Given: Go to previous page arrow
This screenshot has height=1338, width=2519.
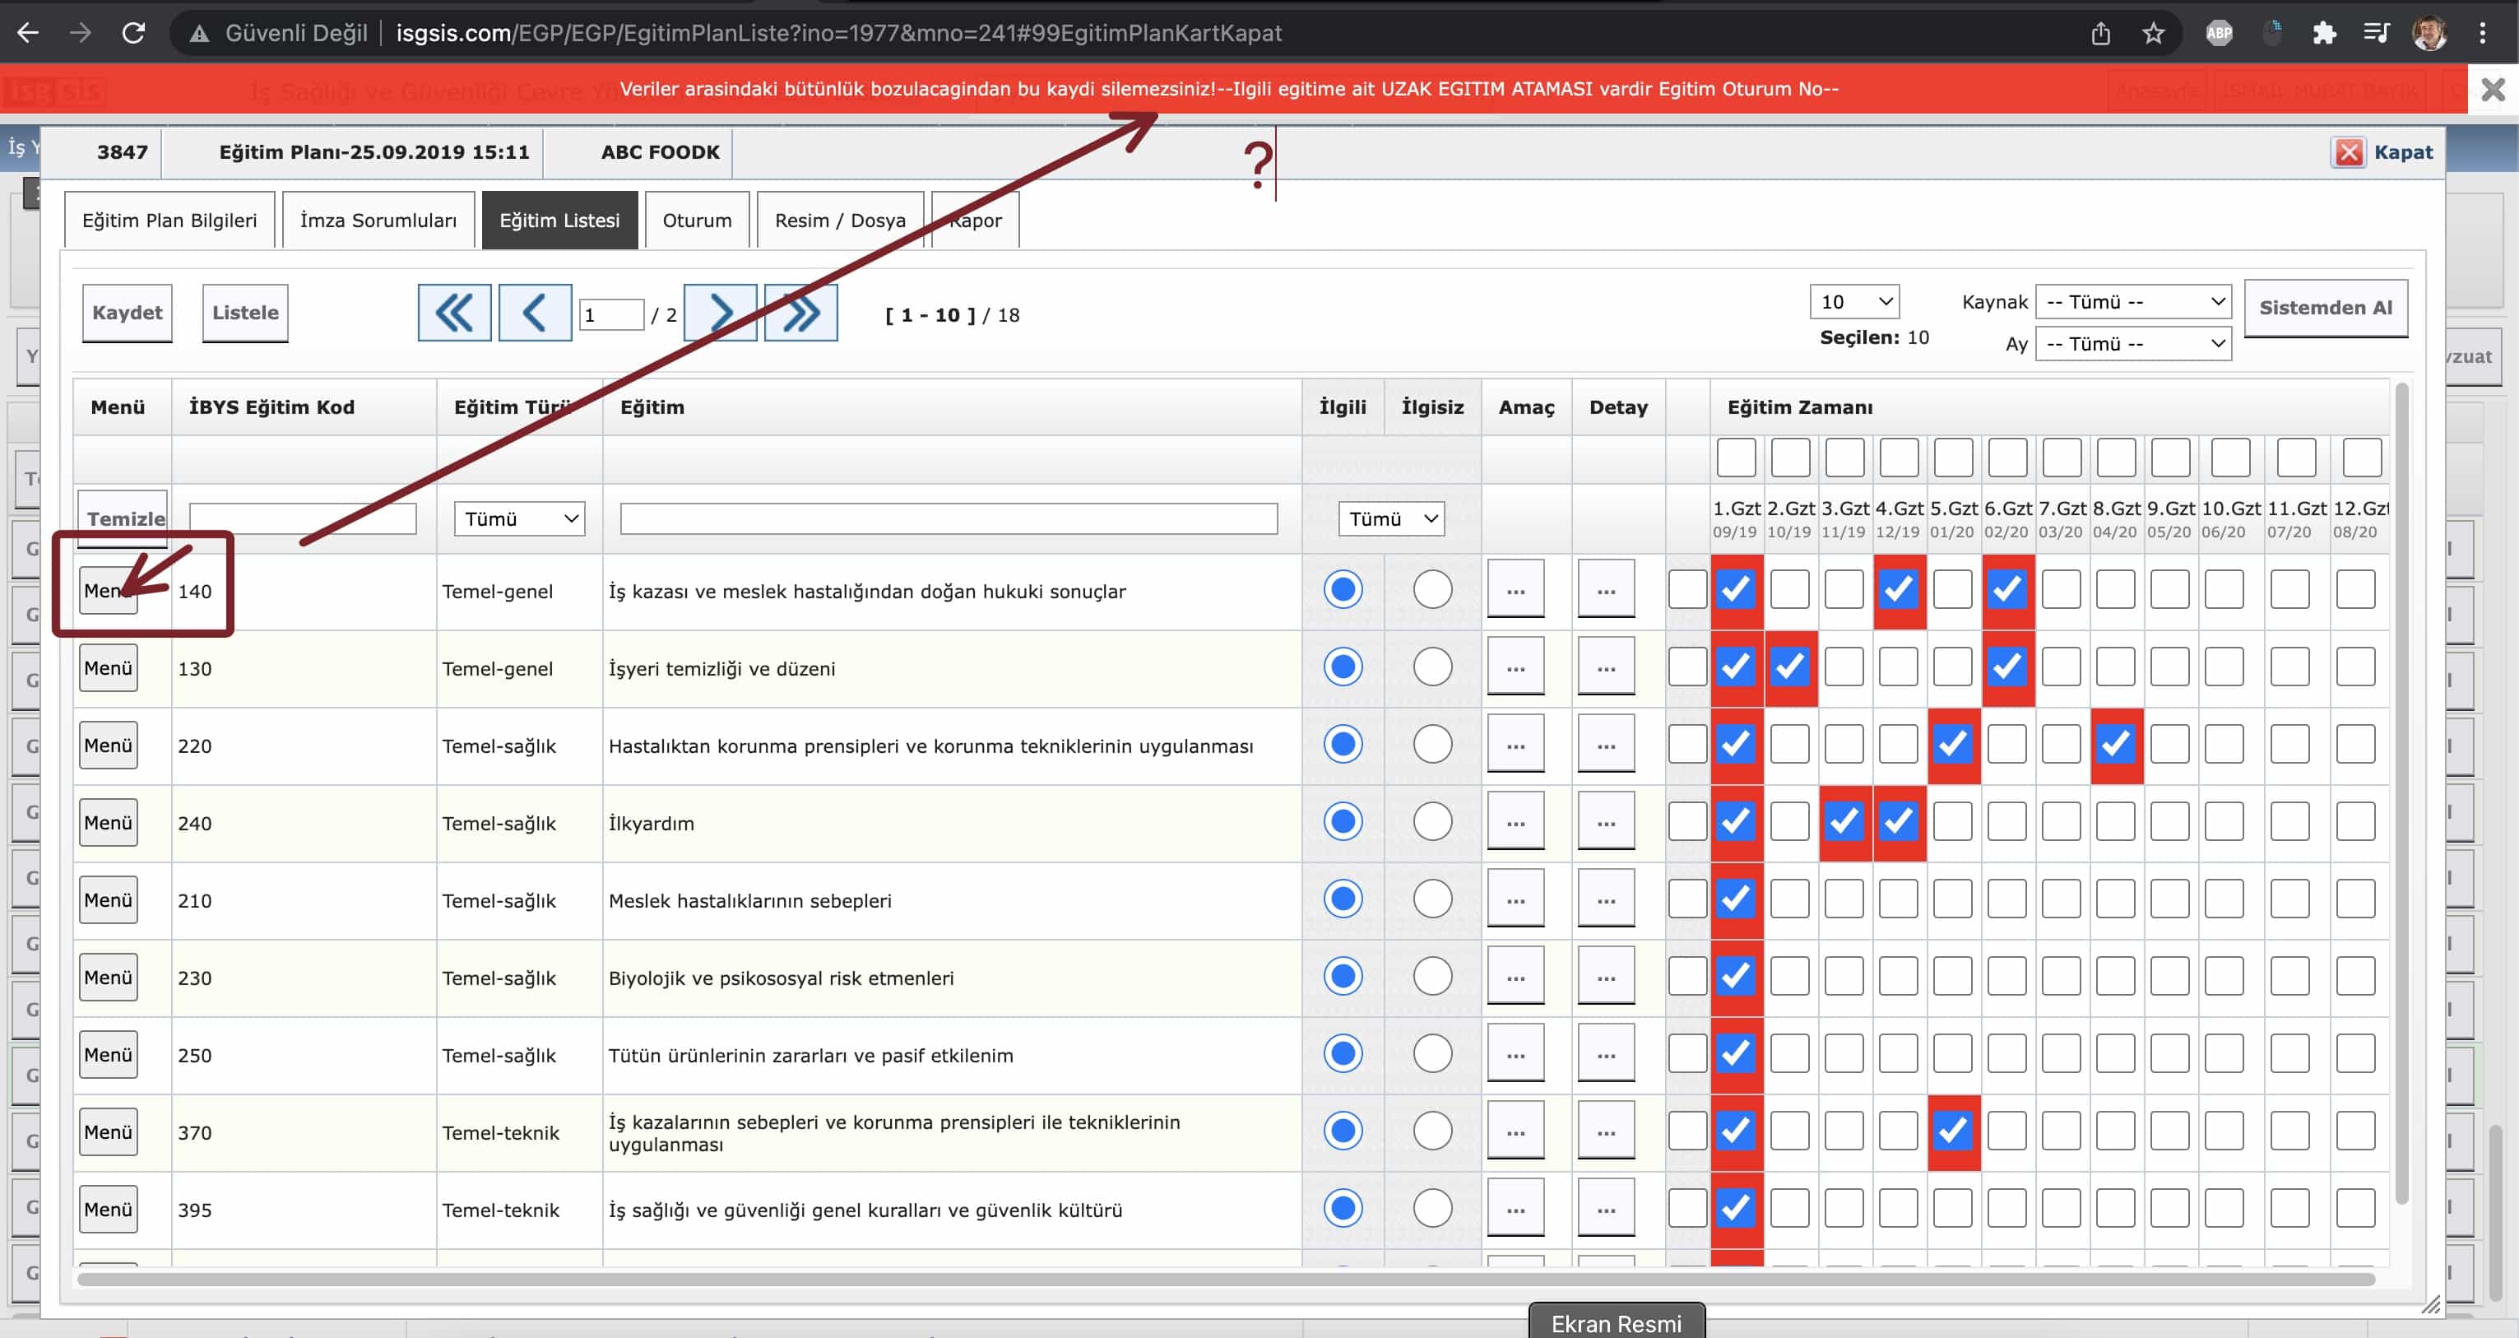Looking at the screenshot, I should point(534,313).
